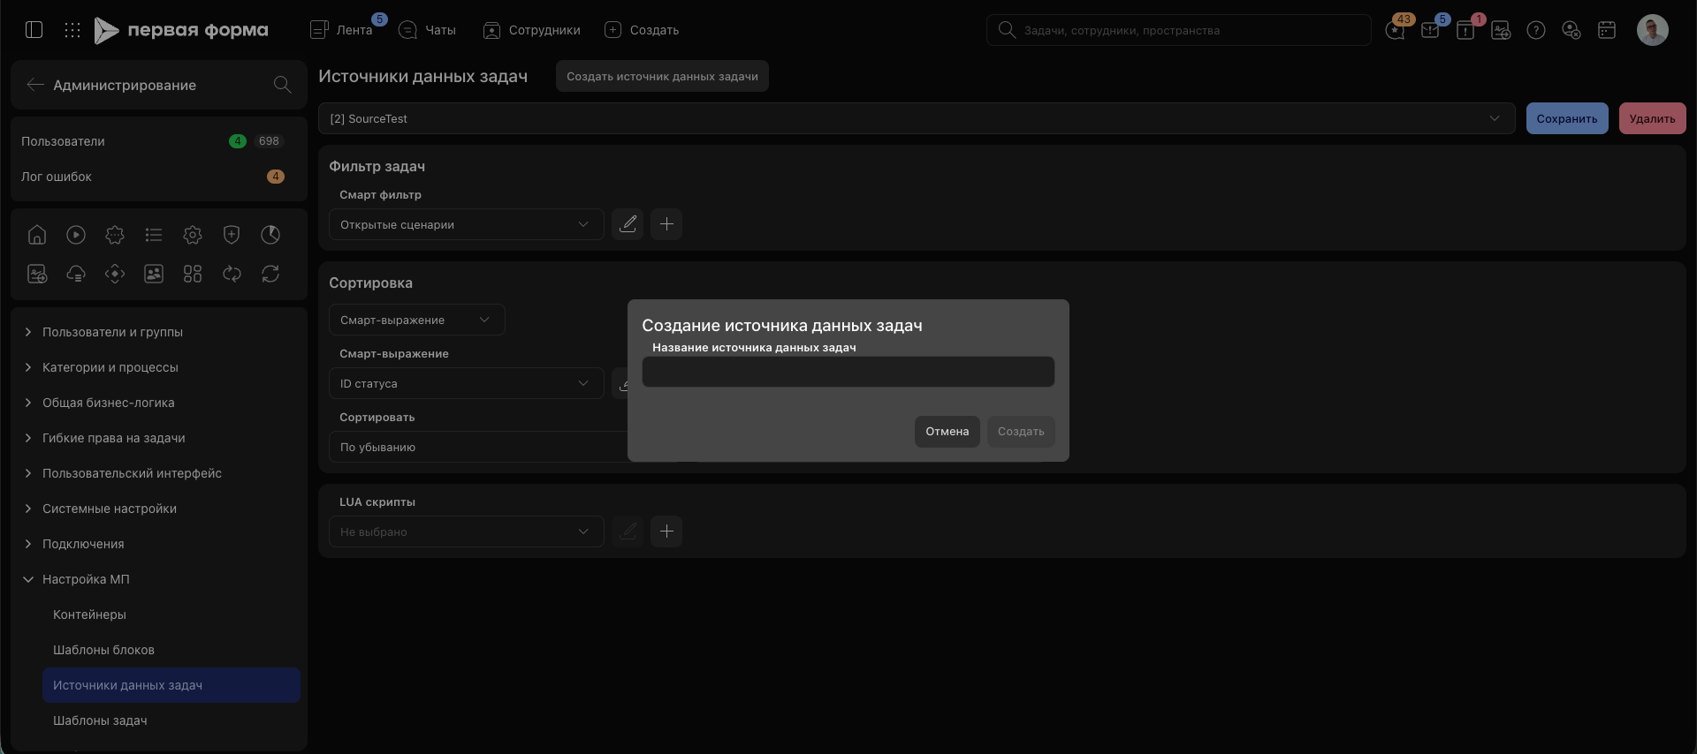1697x754 pixels.
Task: Open the [2] SourceTest source dropdown
Action: 917,118
